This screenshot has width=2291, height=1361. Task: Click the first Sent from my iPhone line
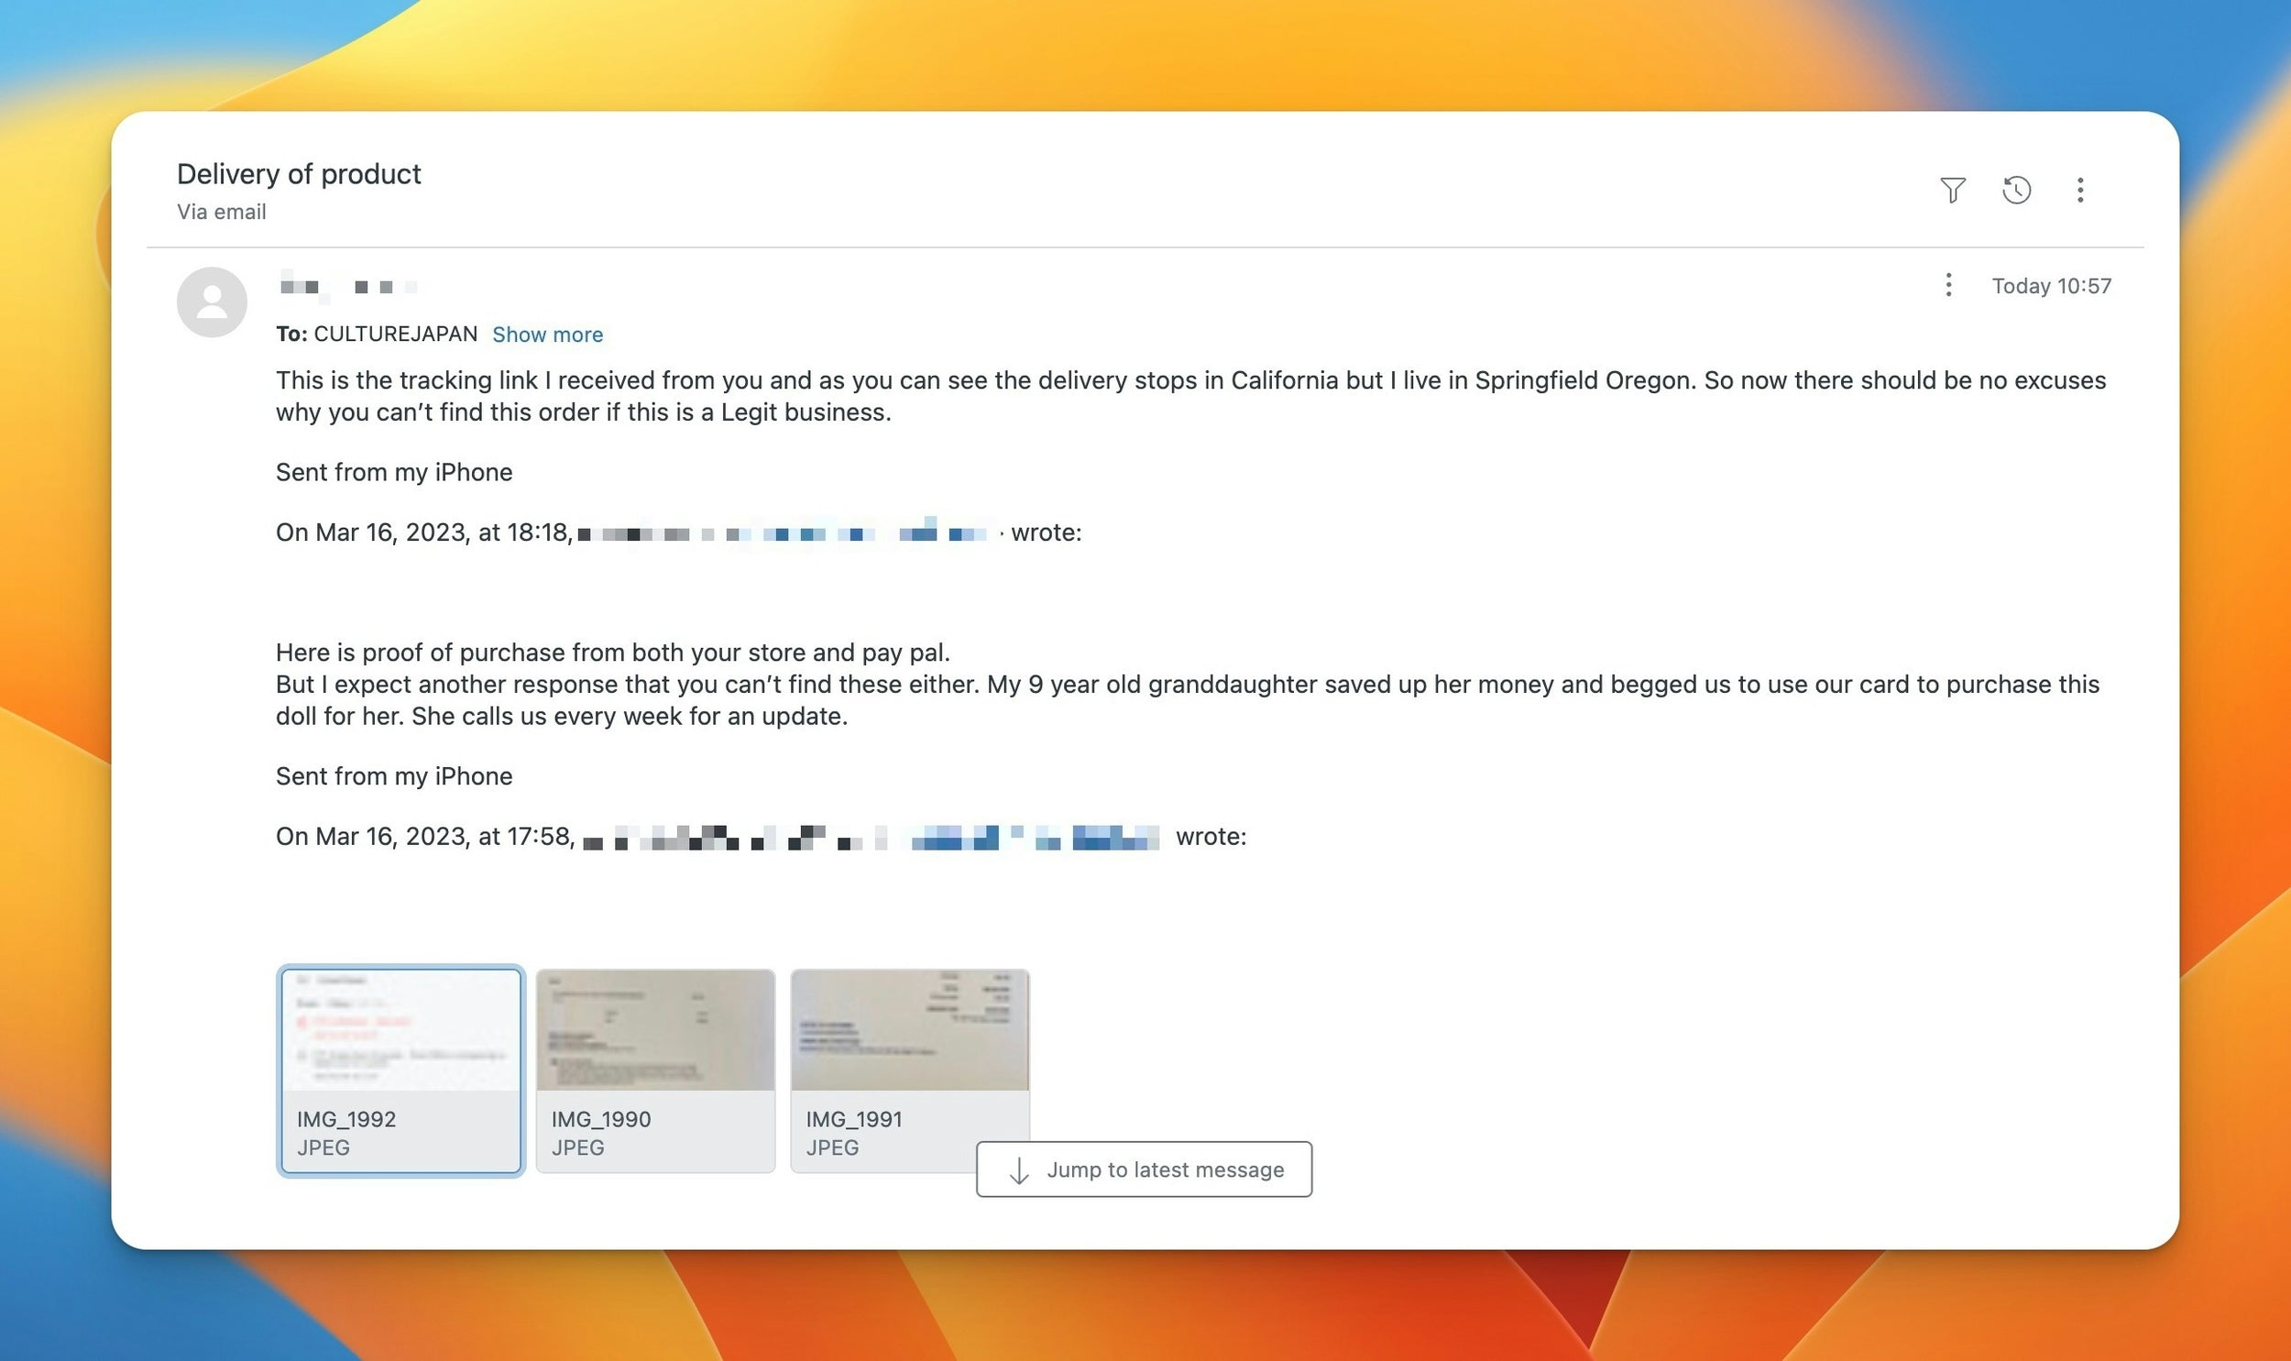pos(394,472)
